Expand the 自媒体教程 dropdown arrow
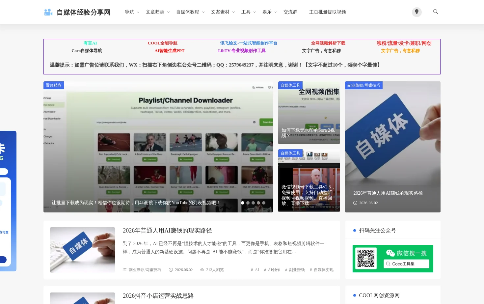The height and width of the screenshot is (304, 484). [203, 12]
